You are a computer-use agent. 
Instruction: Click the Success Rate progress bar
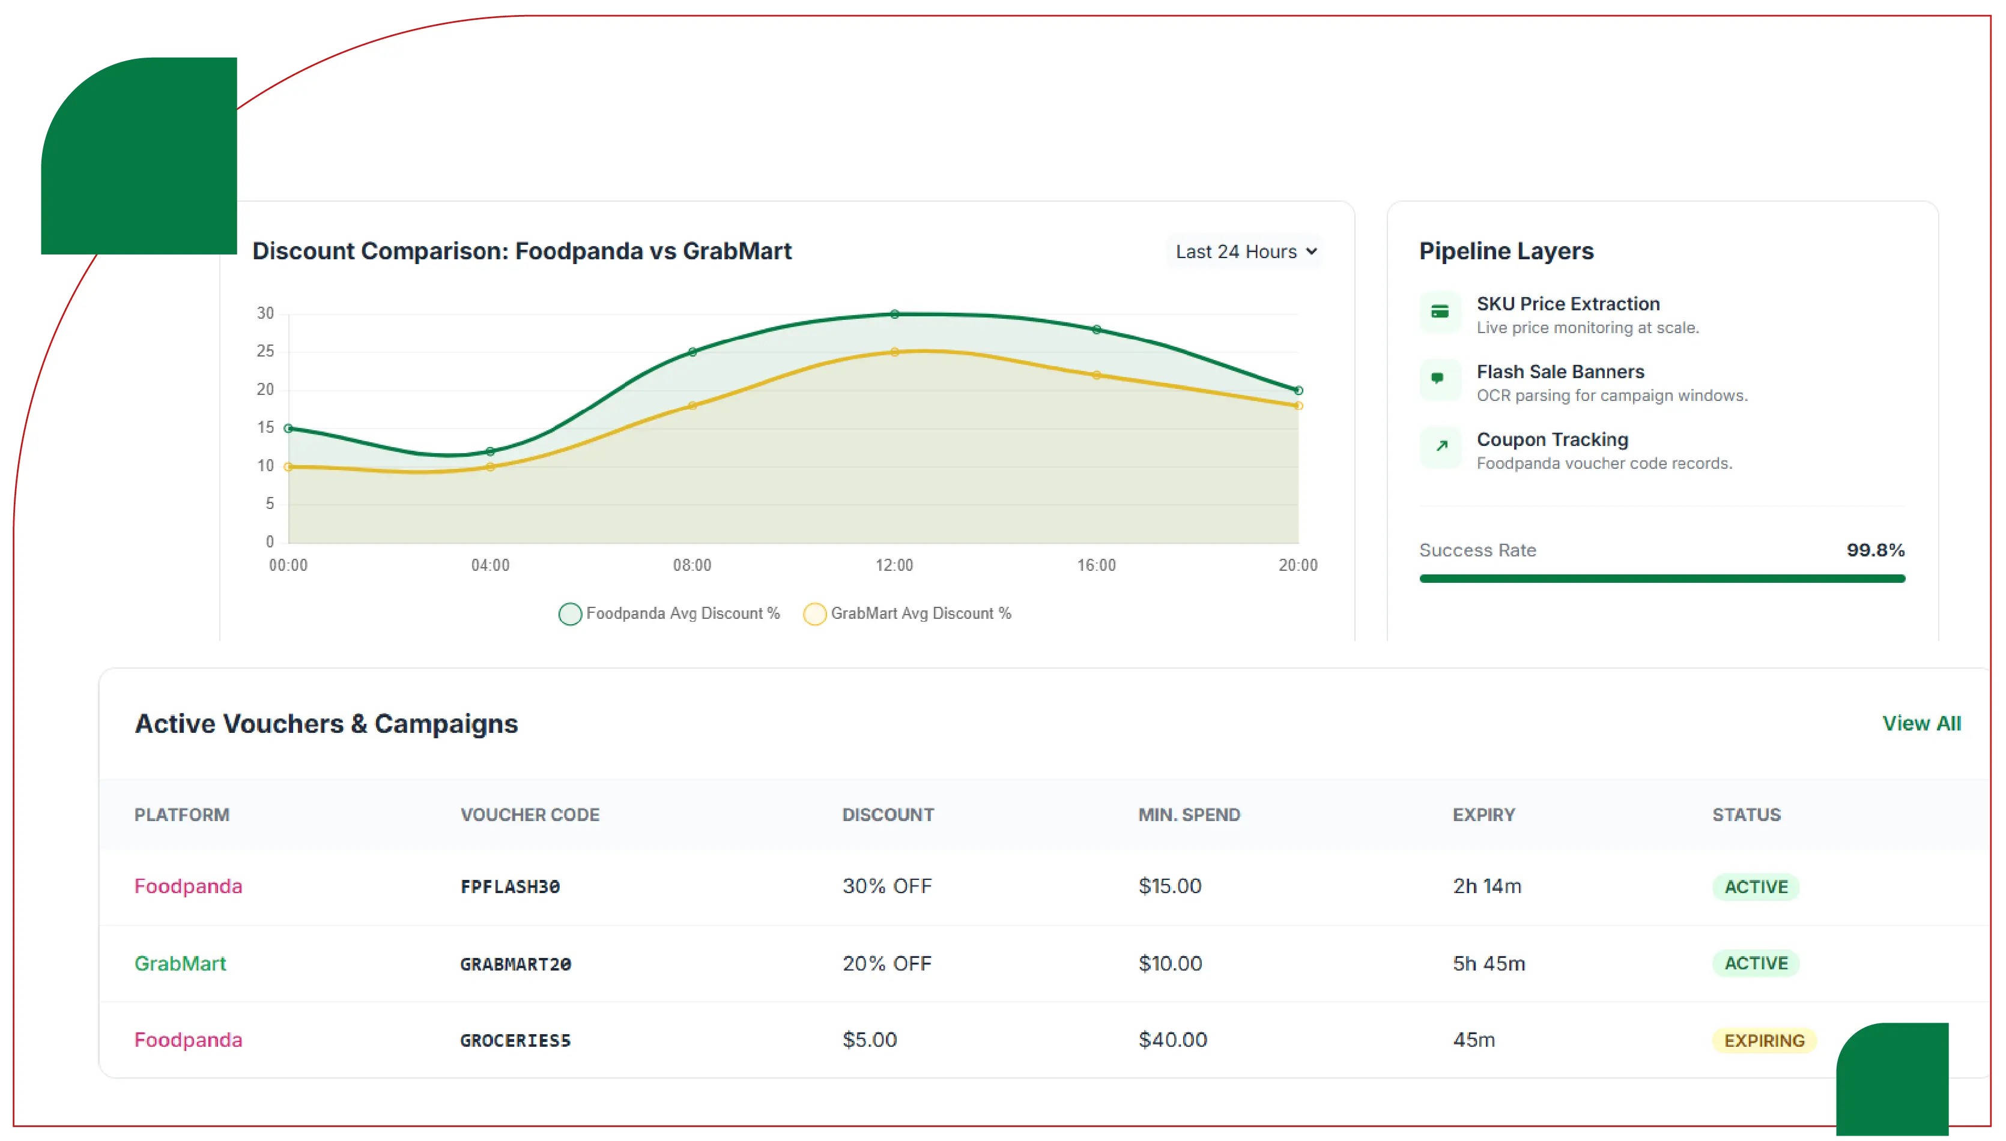(1661, 579)
